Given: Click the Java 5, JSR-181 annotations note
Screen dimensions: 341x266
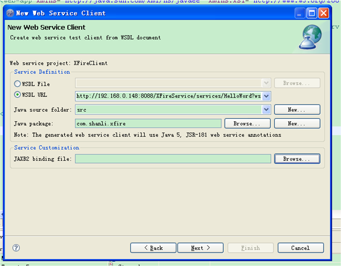Looking at the screenshot, I should (147, 135).
